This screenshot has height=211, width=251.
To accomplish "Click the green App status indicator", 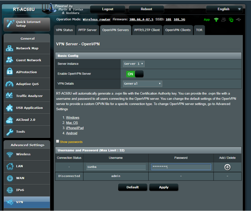I will pyautogui.click(x=207, y=19).
